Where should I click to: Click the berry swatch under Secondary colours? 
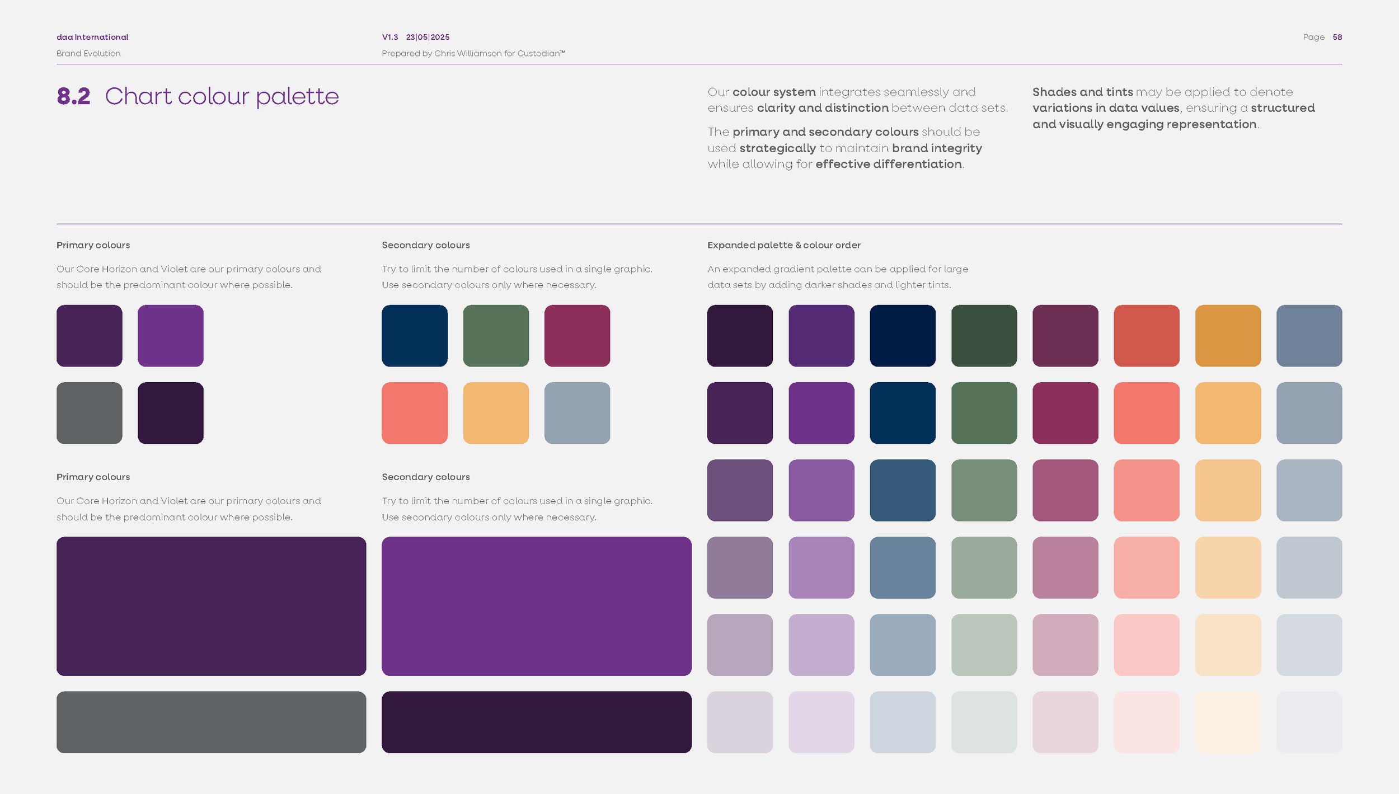point(577,336)
